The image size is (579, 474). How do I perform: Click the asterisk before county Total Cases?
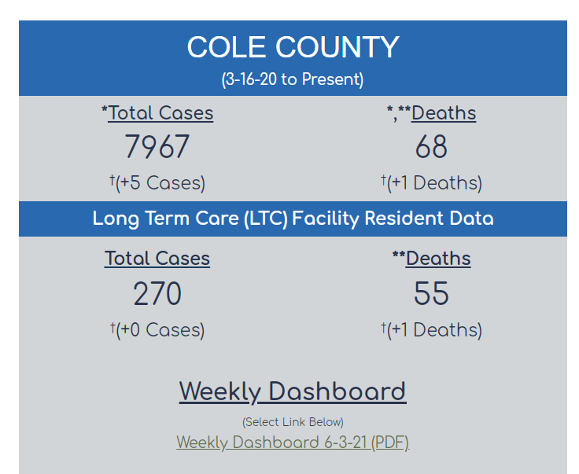105,111
